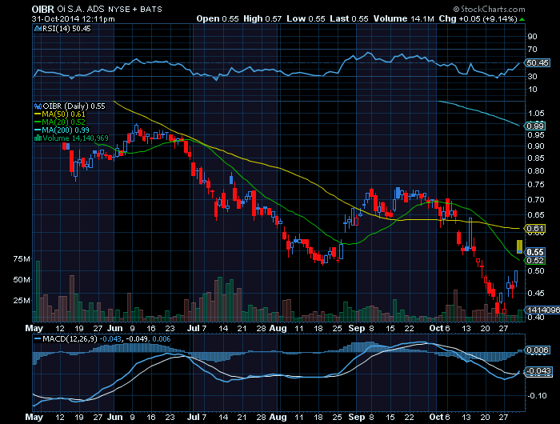Click the -0.10 MACD axis label

pyautogui.click(x=537, y=396)
